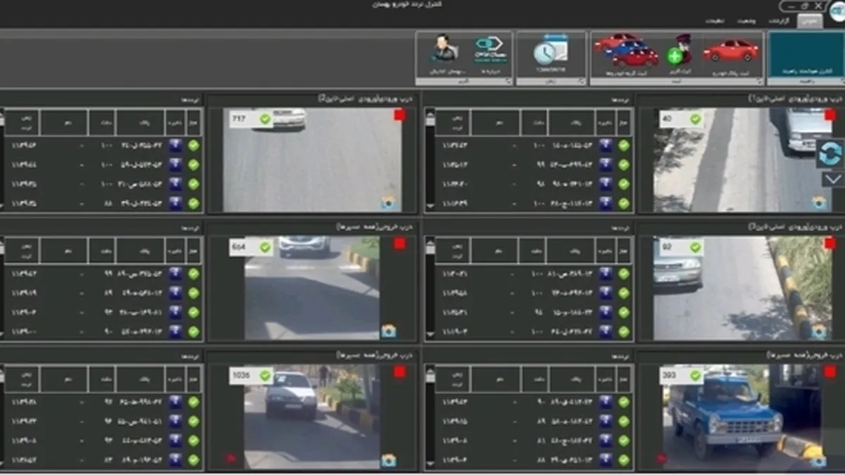Switch to the highlighted first ribbon tab
This screenshot has height=475, width=845.
(x=809, y=21)
